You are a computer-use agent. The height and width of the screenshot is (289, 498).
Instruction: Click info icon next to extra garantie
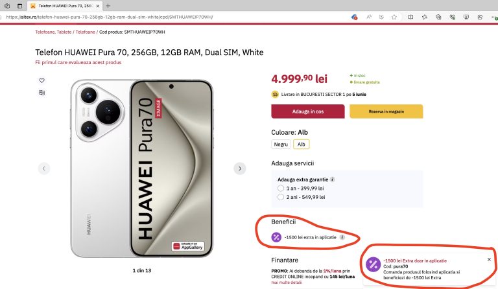pos(333,179)
